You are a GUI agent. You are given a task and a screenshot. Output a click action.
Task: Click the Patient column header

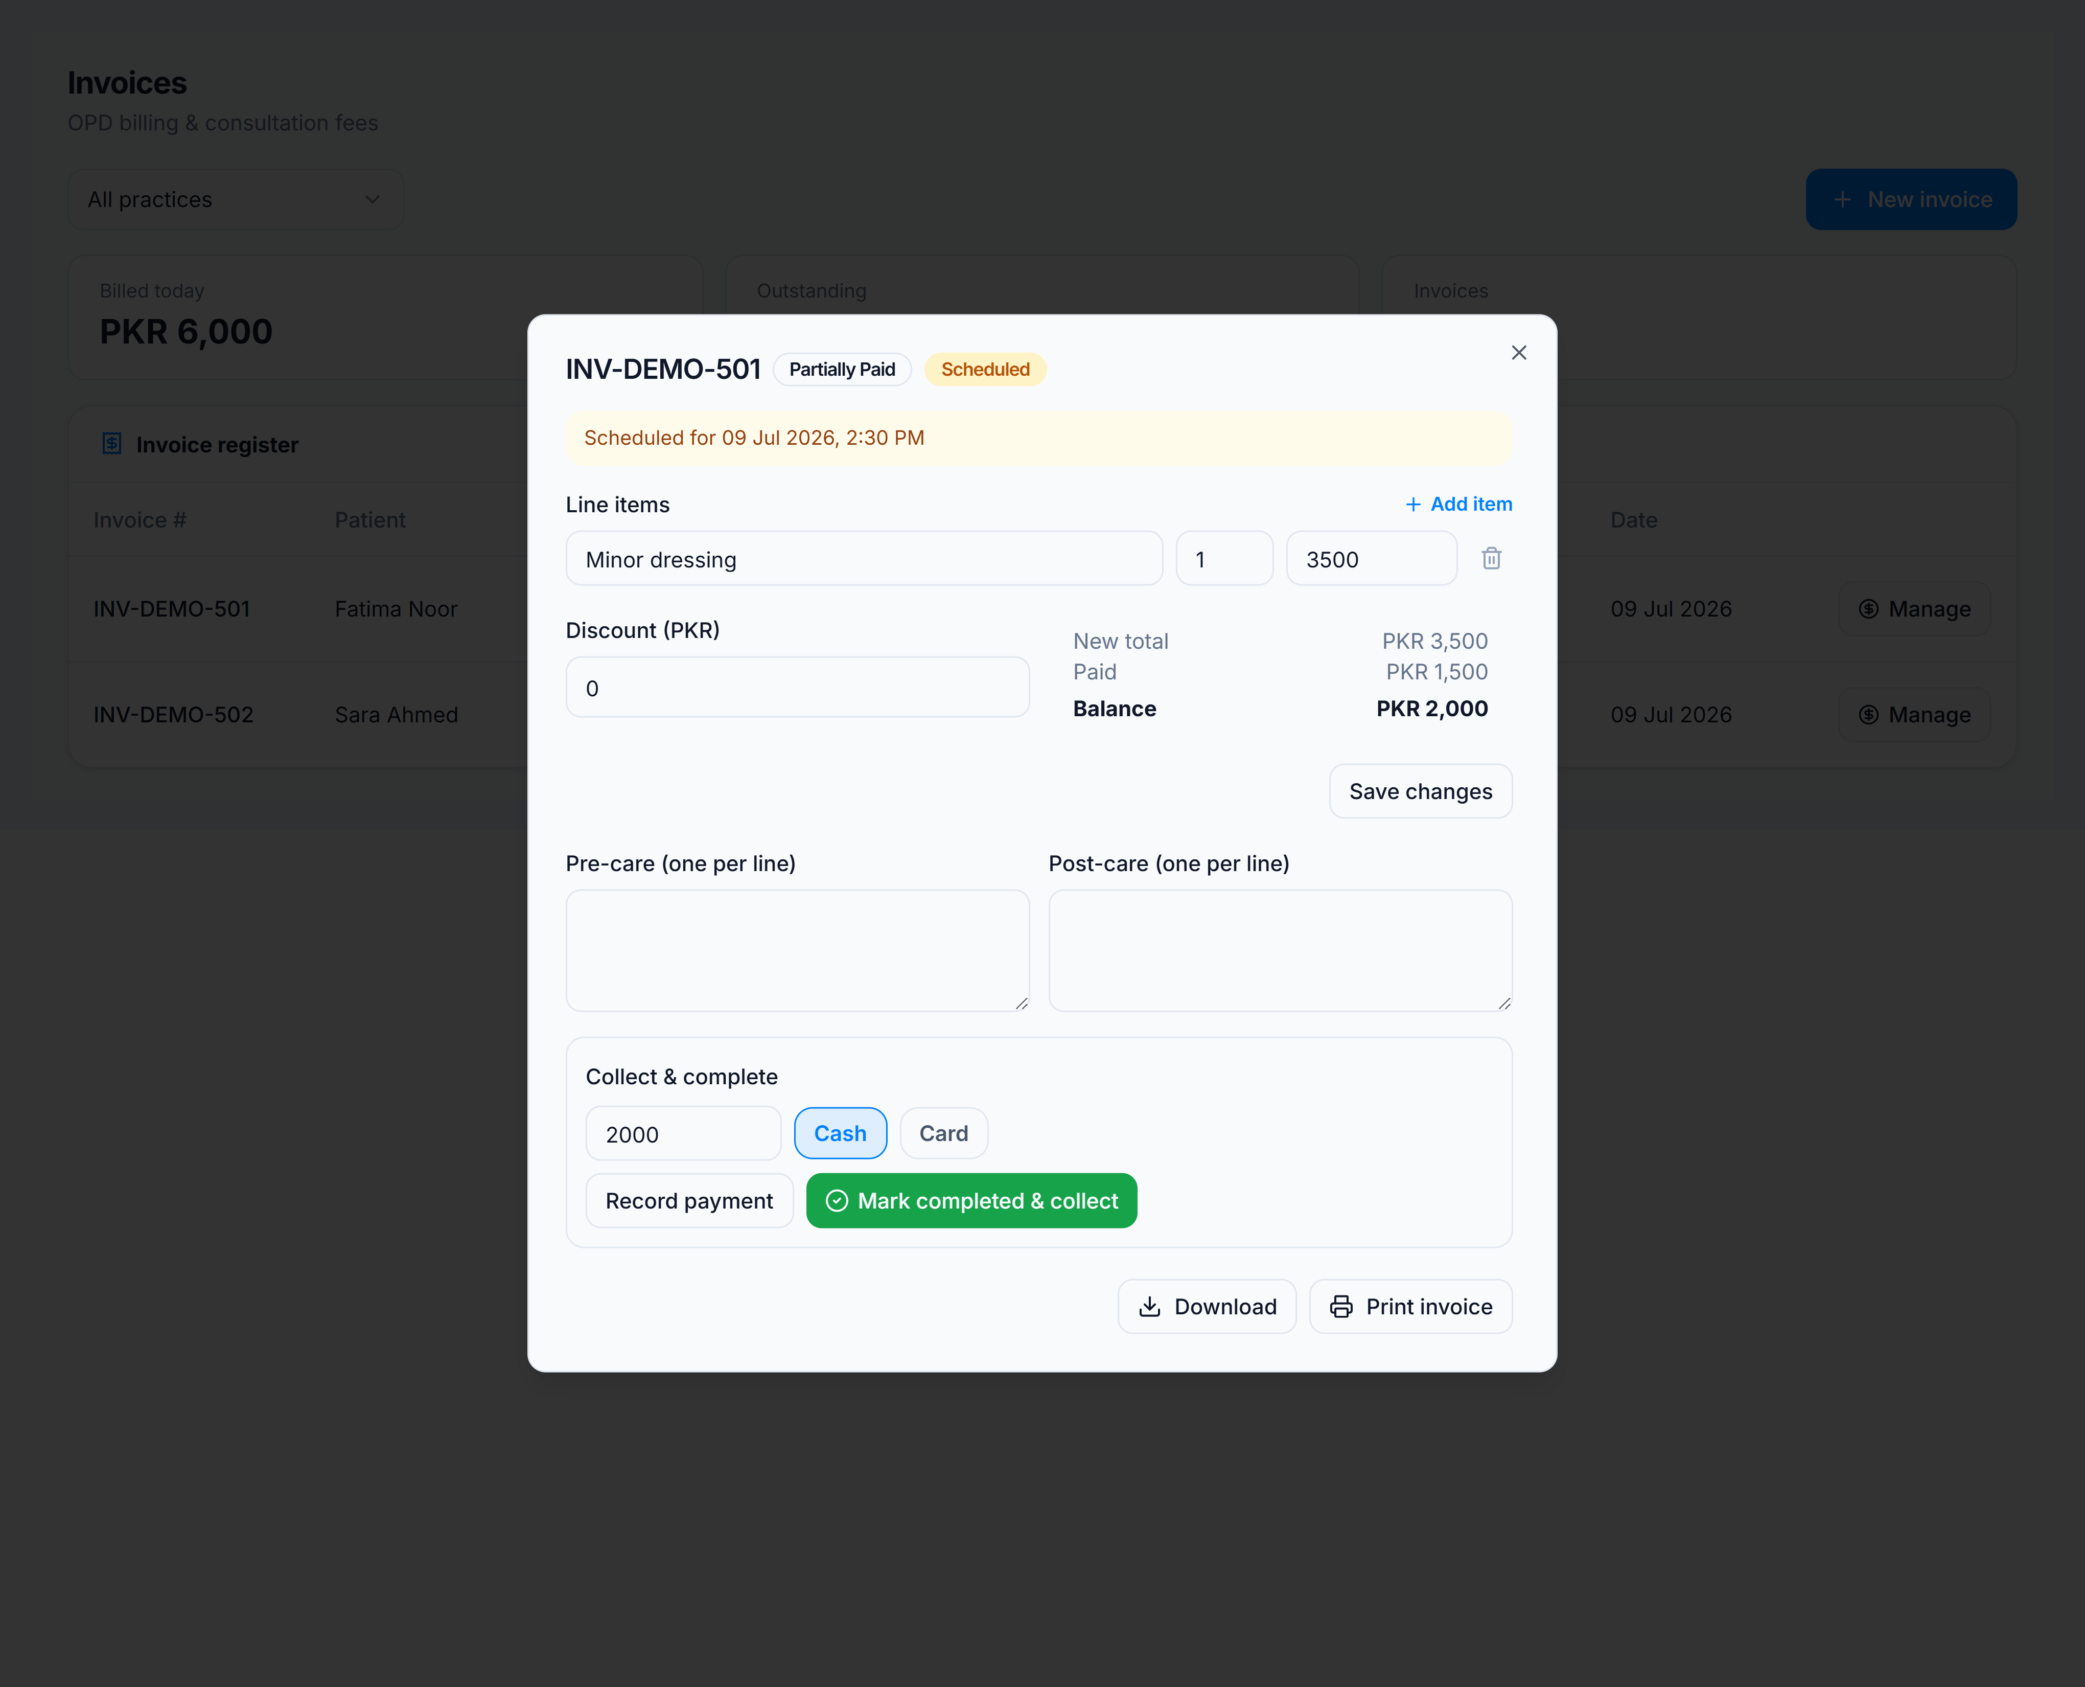coord(369,520)
